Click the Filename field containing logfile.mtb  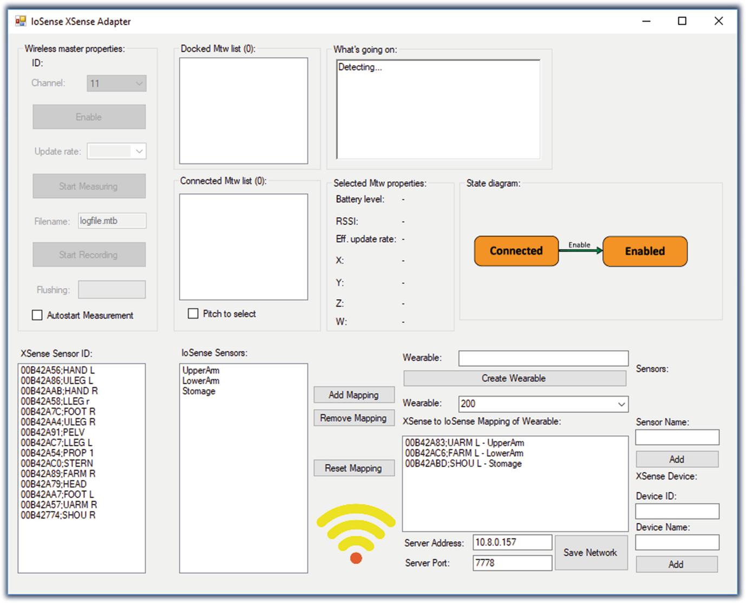(112, 221)
